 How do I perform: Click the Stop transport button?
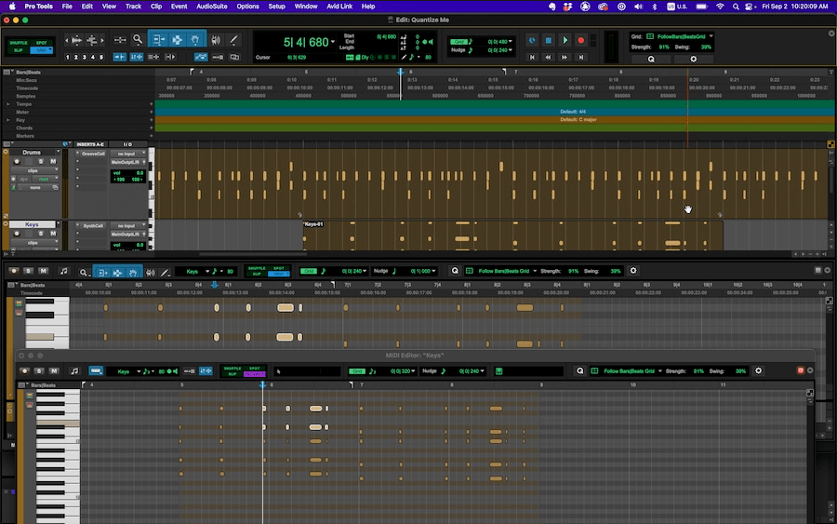(548, 40)
